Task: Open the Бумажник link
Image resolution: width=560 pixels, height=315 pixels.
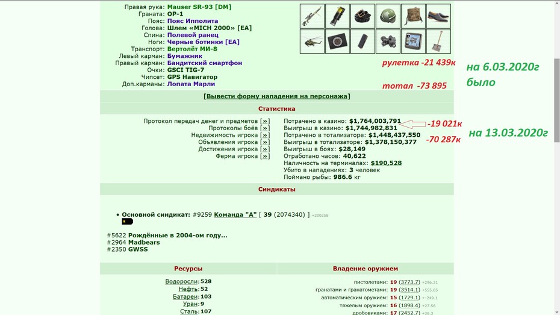Action: pyautogui.click(x=185, y=56)
